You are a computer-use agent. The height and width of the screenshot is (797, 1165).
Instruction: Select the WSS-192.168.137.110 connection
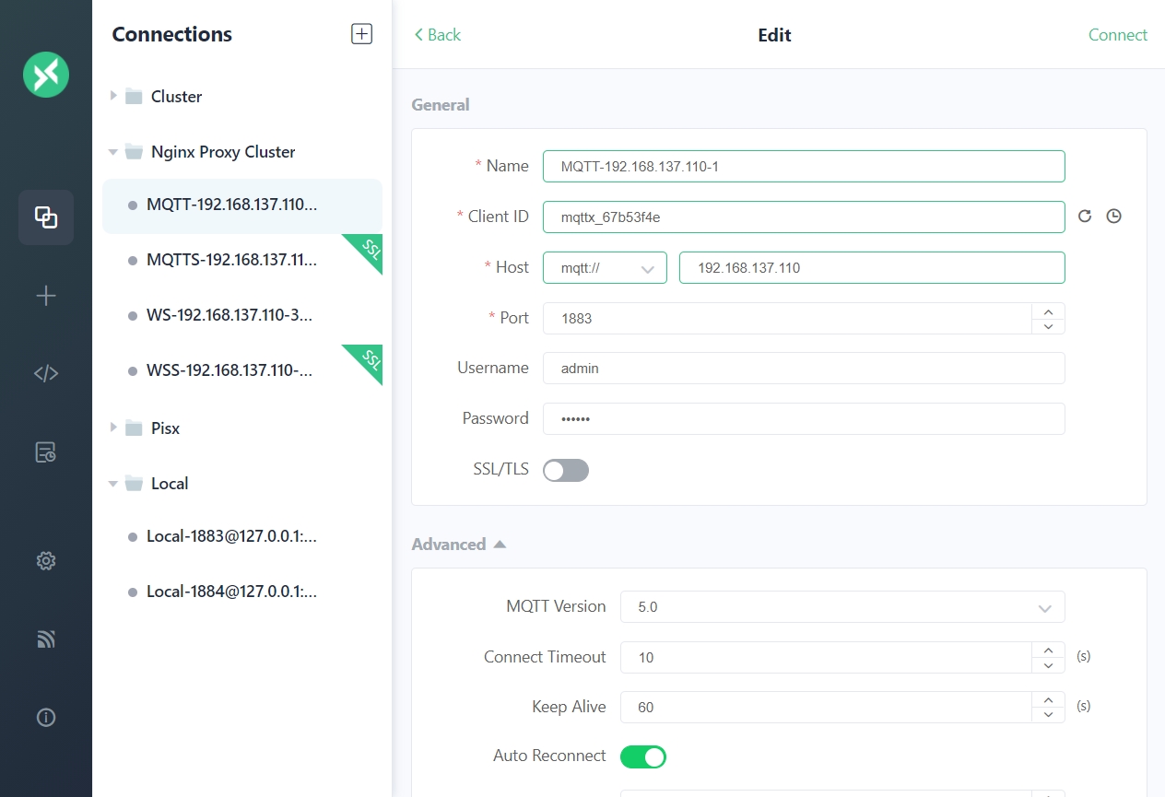click(x=229, y=370)
